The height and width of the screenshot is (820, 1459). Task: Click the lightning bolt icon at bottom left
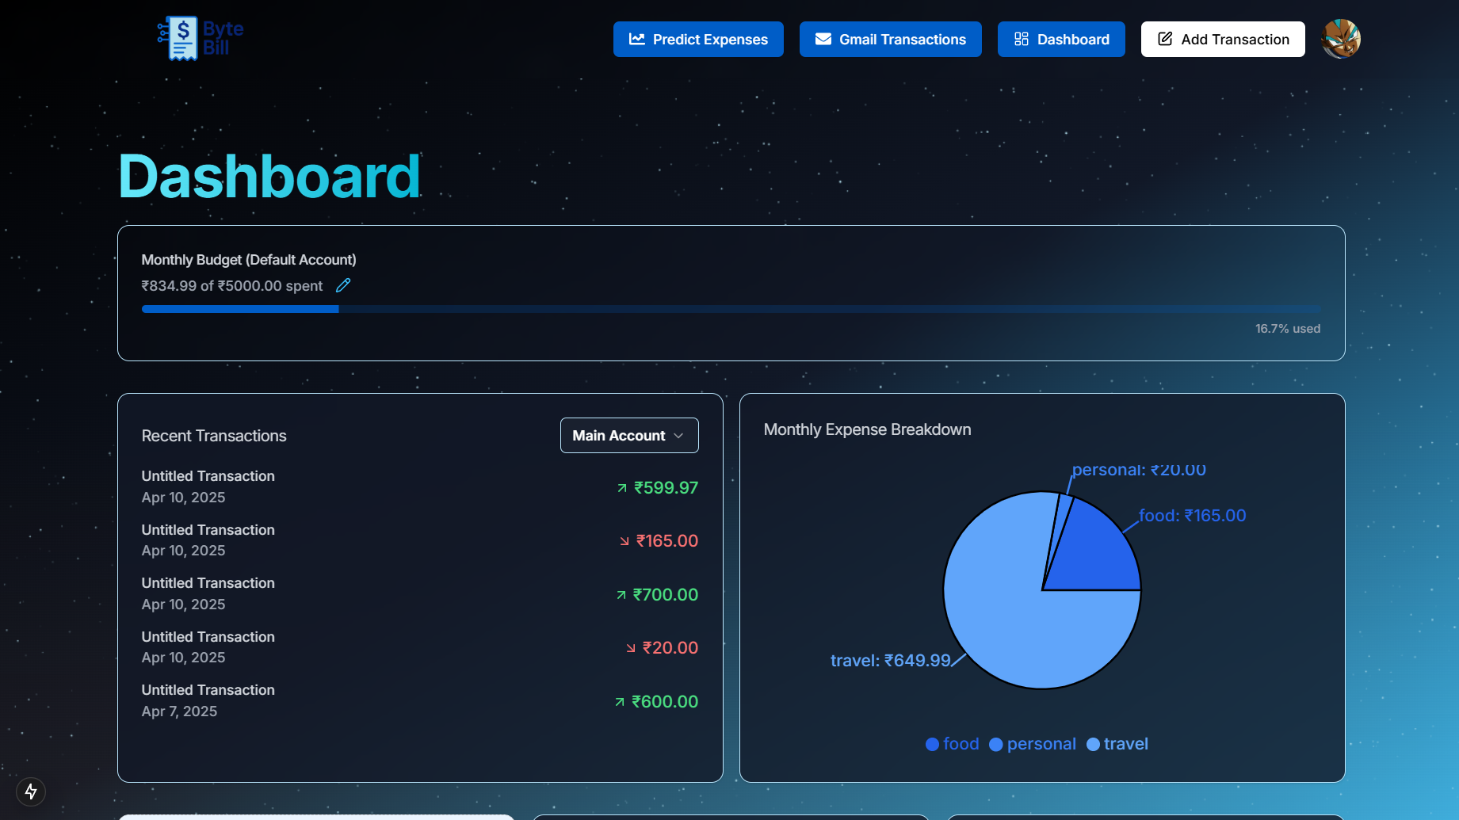pos(31,791)
